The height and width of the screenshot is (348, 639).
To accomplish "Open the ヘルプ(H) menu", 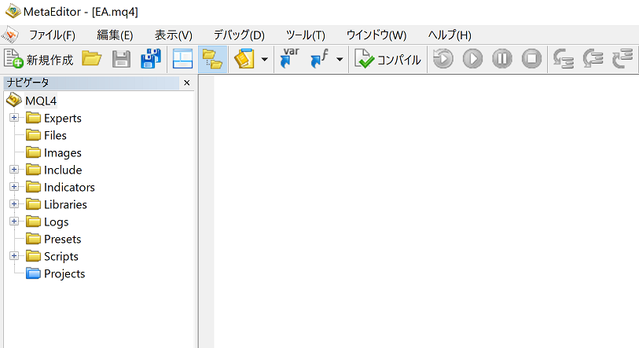I will coord(450,35).
